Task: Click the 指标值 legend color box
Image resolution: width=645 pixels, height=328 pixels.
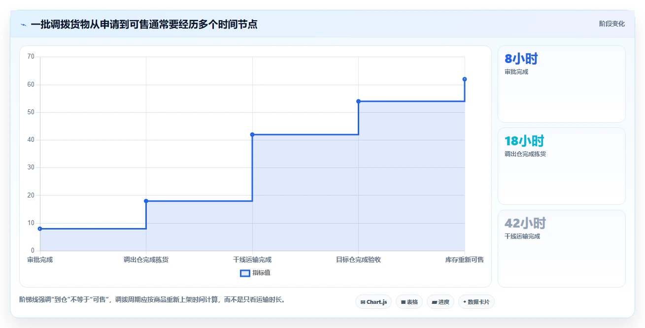Action: click(245, 273)
